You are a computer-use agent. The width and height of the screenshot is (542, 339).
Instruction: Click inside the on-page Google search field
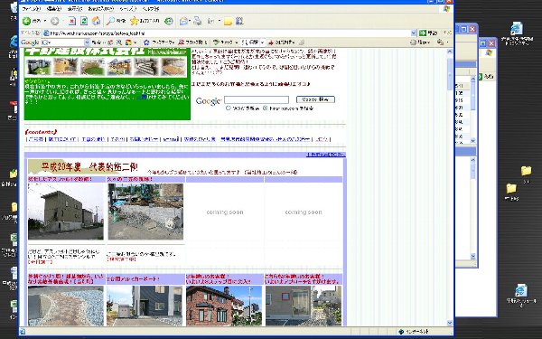tap(257, 99)
